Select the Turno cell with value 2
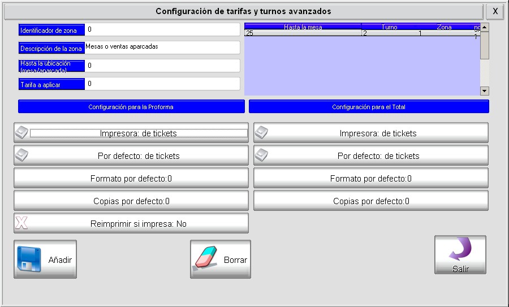Image resolution: width=509 pixels, height=307 pixels. (x=389, y=33)
